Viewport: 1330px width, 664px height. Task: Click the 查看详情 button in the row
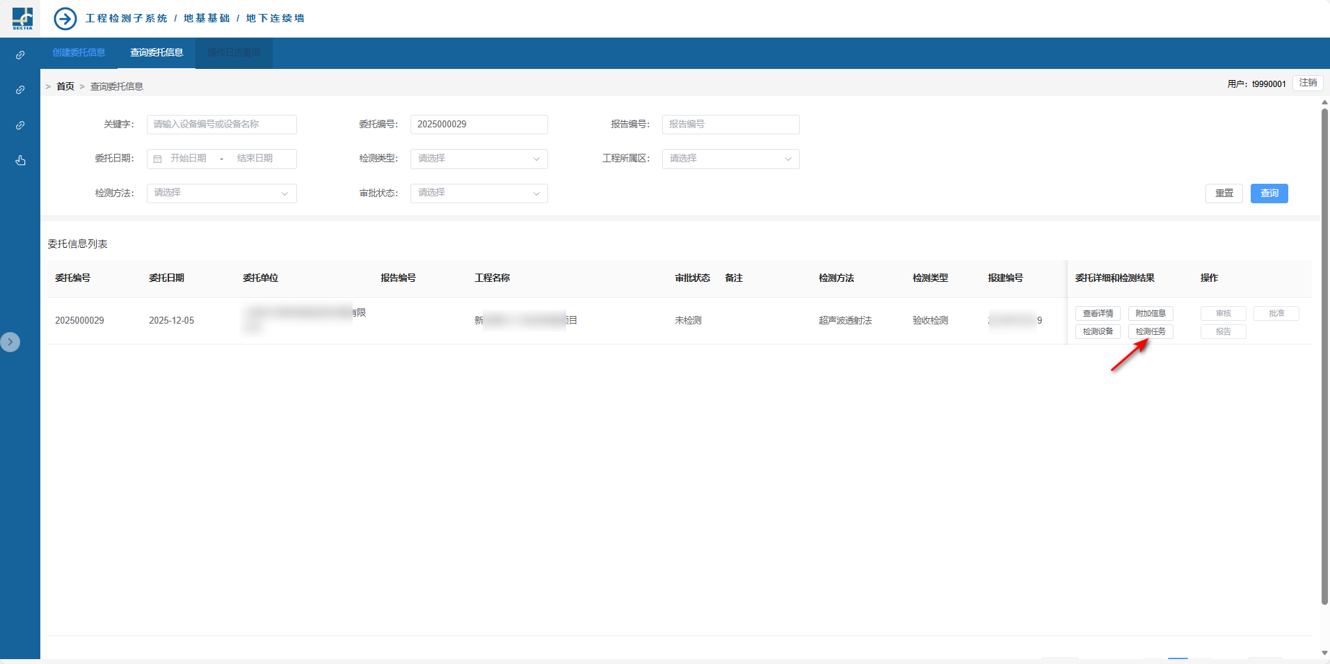1098,313
